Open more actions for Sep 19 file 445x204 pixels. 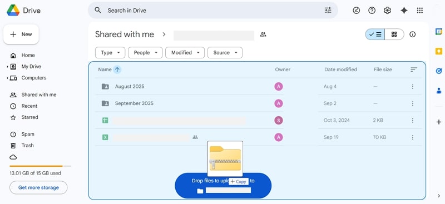tap(413, 137)
